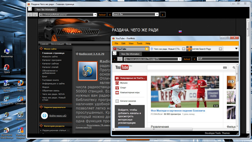Screen dimensions: 252x142
Task: Go back in the FireWeb YouTube window
Action: (115, 59)
